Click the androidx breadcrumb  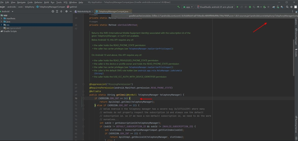[x=12, y=7]
